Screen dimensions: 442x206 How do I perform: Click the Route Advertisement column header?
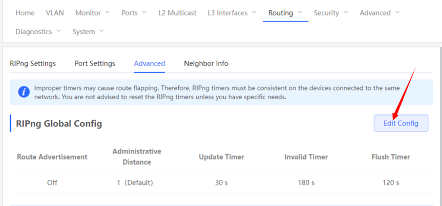click(x=52, y=157)
